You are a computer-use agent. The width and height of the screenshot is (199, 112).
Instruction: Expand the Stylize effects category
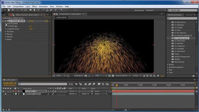coord(168,65)
